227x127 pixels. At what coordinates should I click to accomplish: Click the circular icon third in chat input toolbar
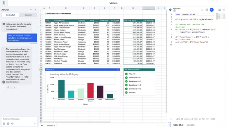point(12,124)
